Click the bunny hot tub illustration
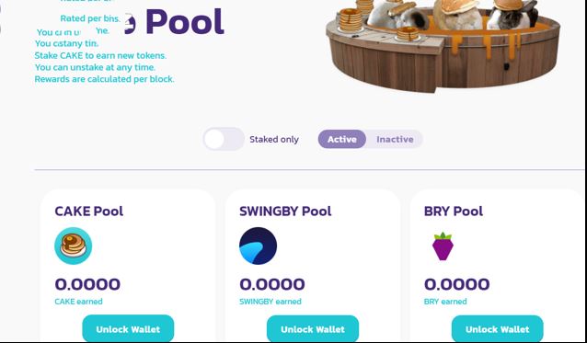This screenshot has width=587, height=343. tap(443, 45)
